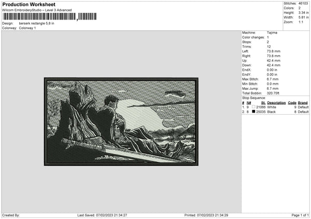Click the St. column header
This screenshot has height=219, width=311.
click(263, 103)
